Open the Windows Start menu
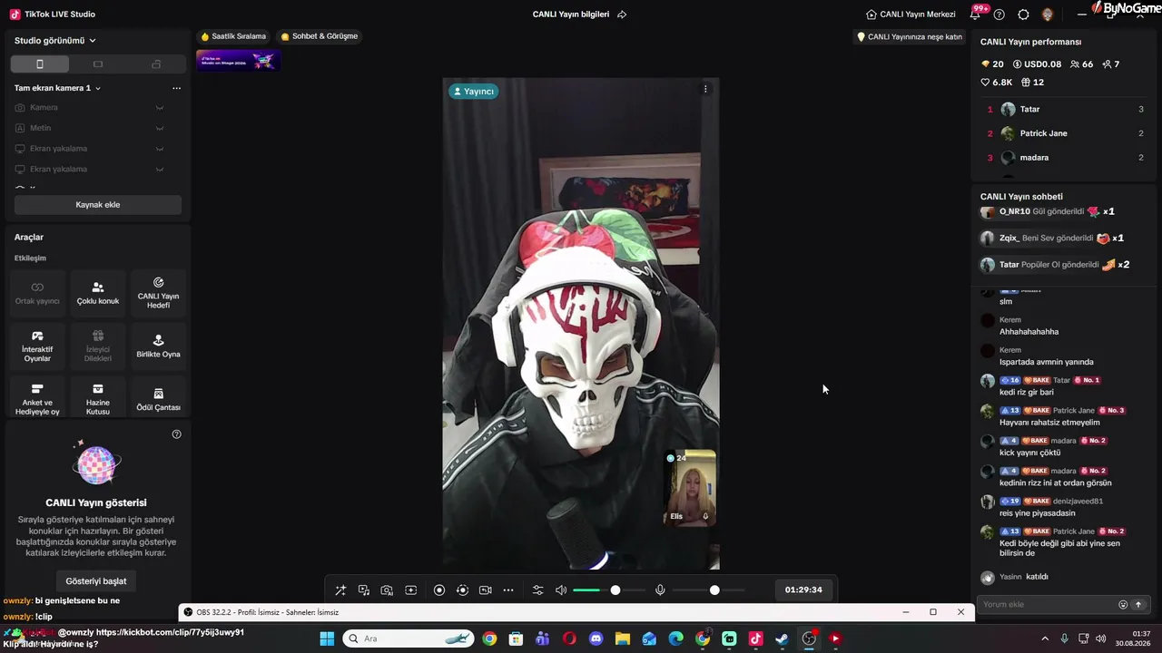The image size is (1162, 653). tap(327, 638)
